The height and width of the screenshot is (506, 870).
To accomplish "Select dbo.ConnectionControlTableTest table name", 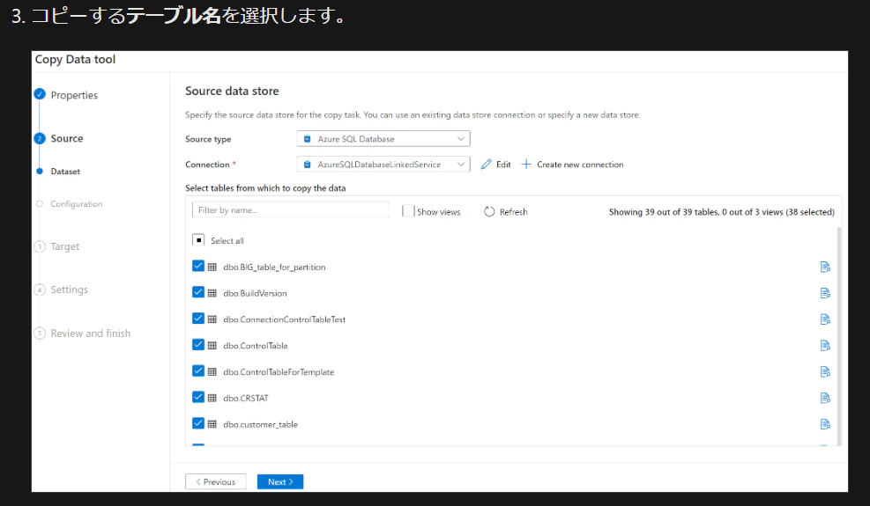I will point(284,319).
